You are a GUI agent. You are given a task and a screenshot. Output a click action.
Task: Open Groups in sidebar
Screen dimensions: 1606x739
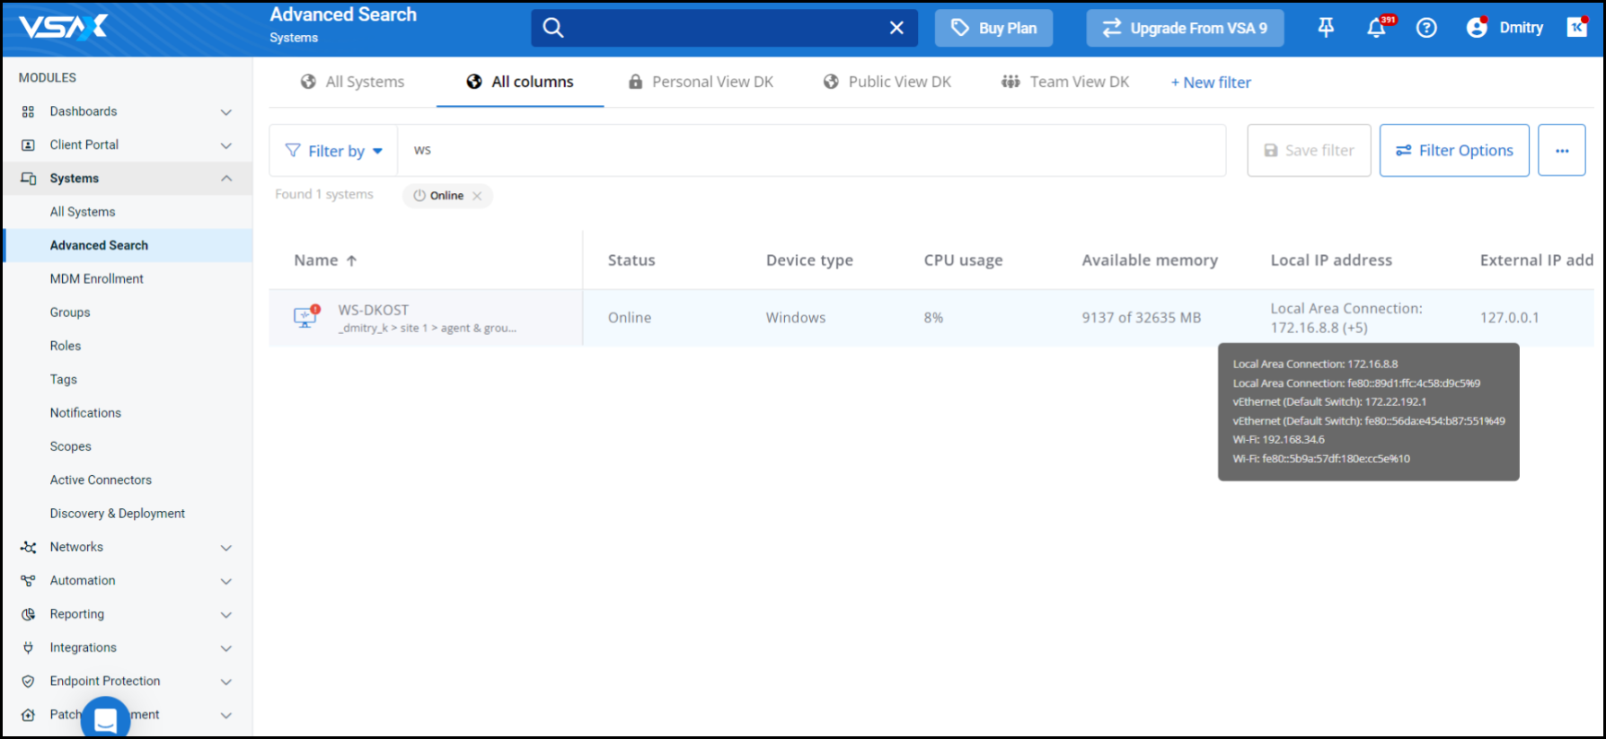tap(70, 312)
